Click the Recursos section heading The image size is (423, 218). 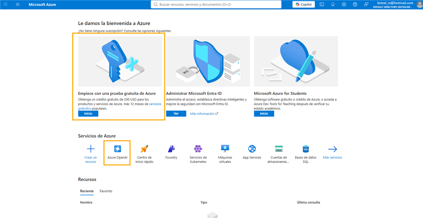87,179
